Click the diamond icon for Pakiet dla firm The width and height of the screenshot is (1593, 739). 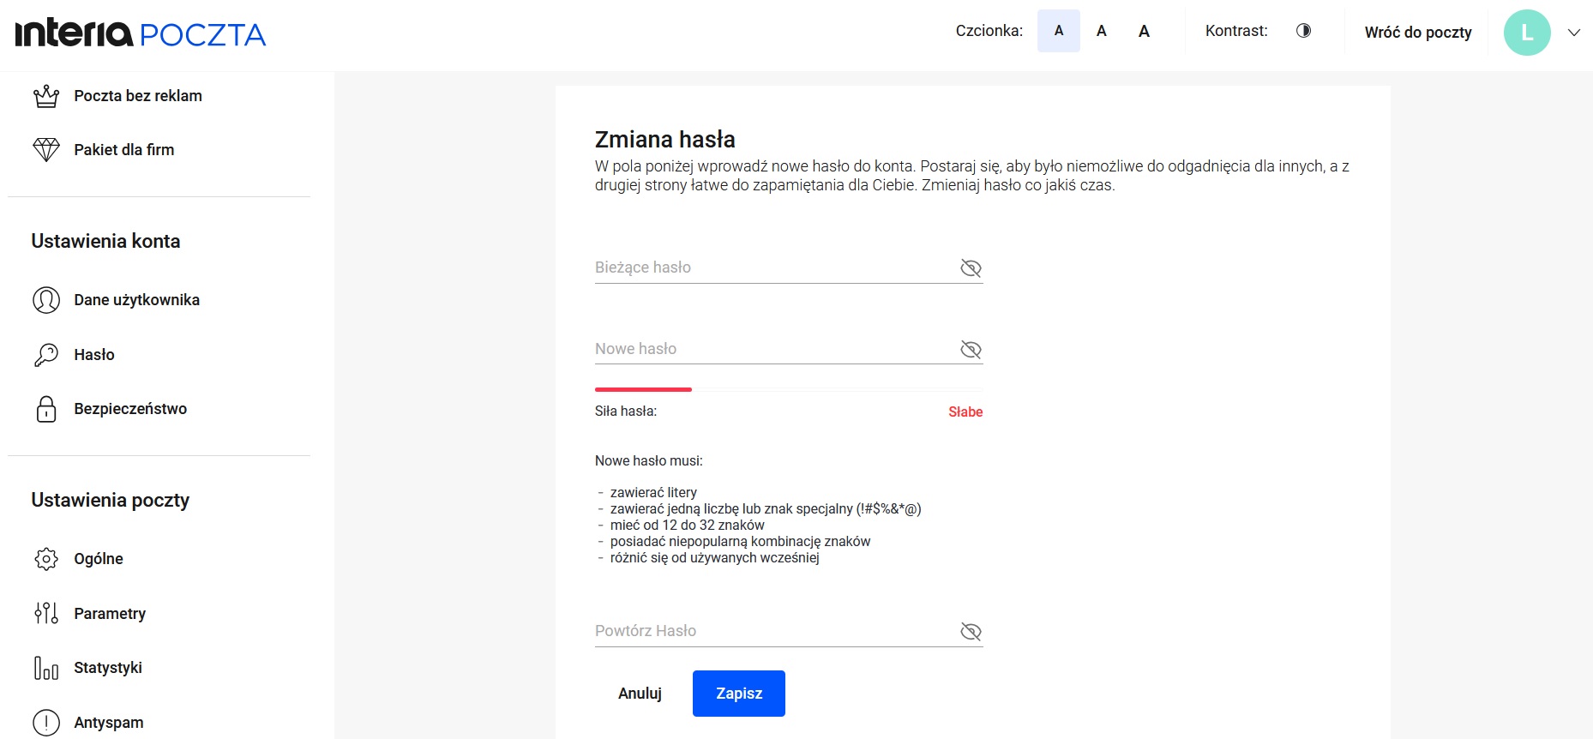tap(46, 150)
